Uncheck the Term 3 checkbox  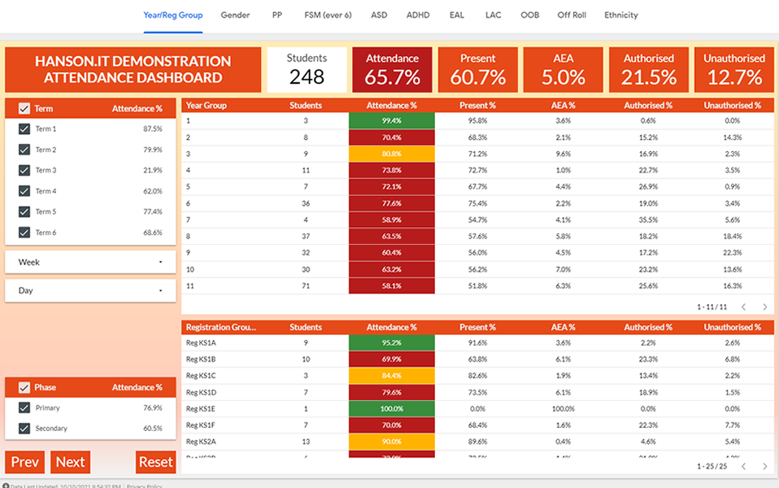(x=24, y=171)
